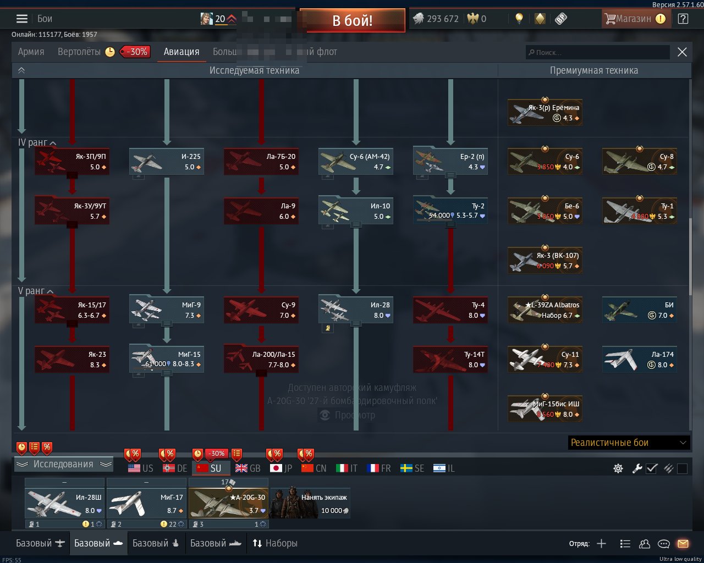Image resolution: width=704 pixels, height=563 pixels.
Task: Select the А-20G-30 crew slot
Action: (228, 503)
